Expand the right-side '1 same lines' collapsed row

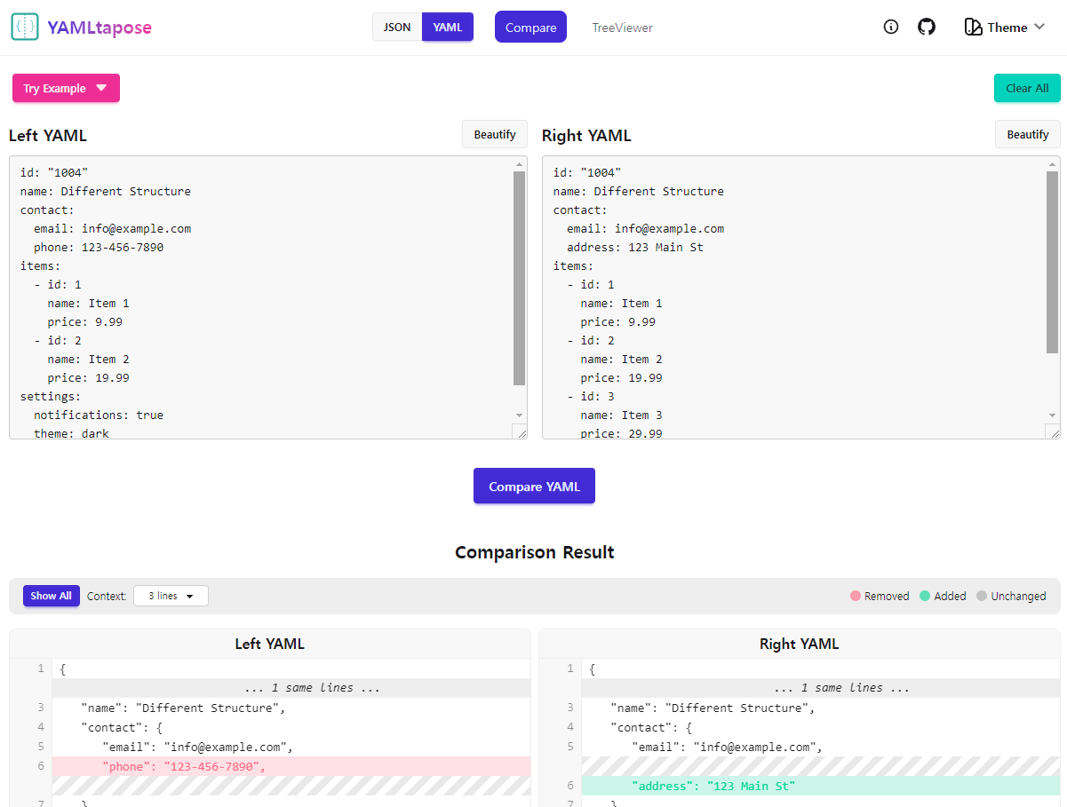click(821, 688)
